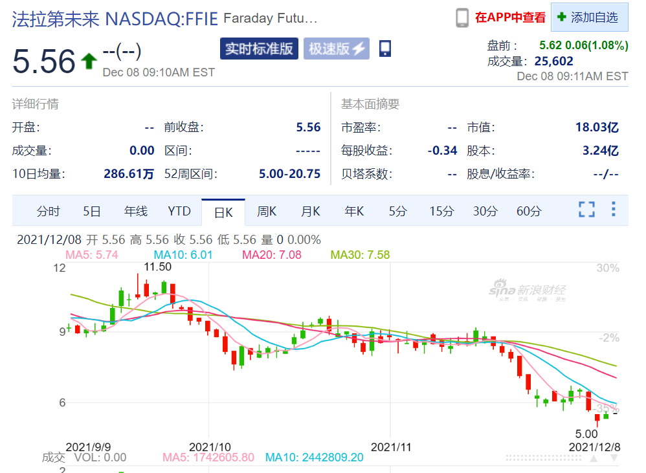Click the 5.00 low price marker
Image resolution: width=646 pixels, height=473 pixels.
coord(586,434)
